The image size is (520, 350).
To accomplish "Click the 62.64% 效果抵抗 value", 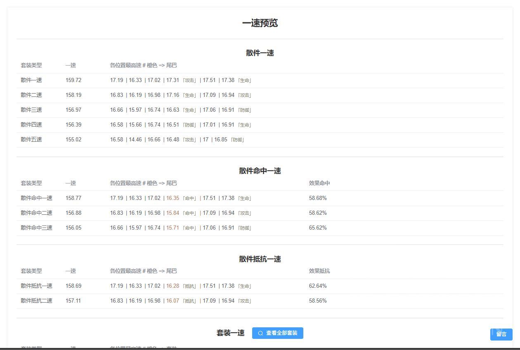I will pyautogui.click(x=318, y=286).
